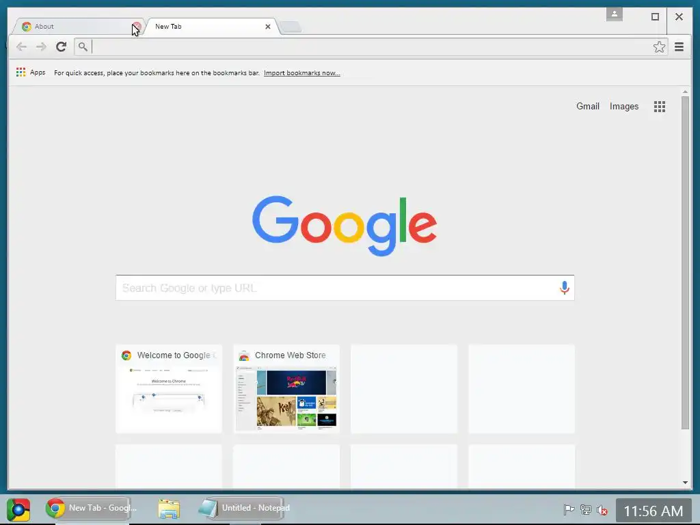Click the network status tray icon
The height and width of the screenshot is (525, 700).
pos(586,509)
